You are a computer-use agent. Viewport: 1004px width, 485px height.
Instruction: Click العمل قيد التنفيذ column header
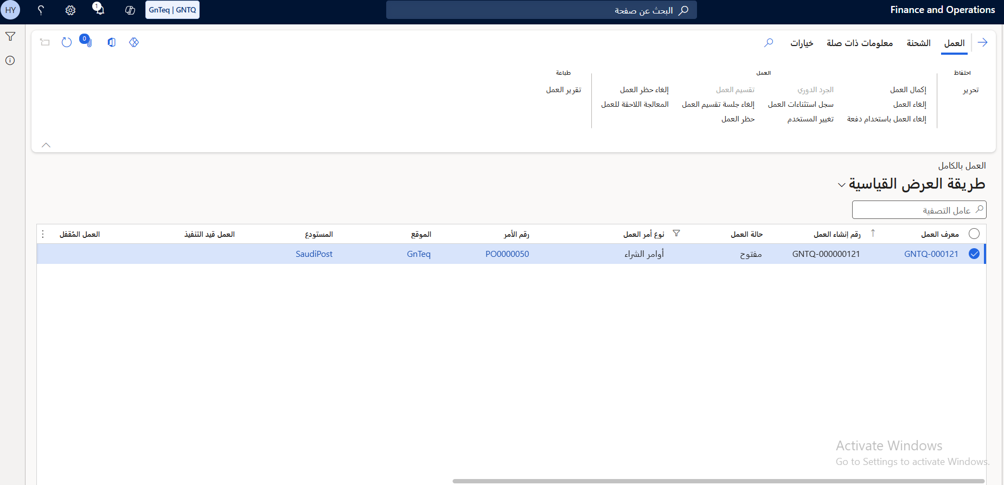pyautogui.click(x=209, y=234)
